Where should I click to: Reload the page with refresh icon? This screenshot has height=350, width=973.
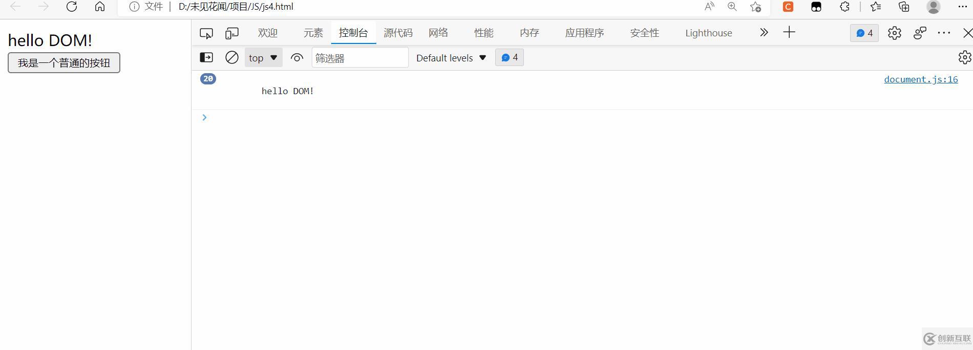tap(72, 7)
